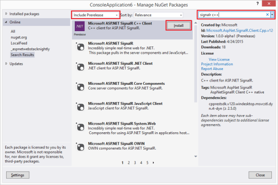Screen dimensions: 278x185
Task: Click current results page 1
Action: pos(123,162)
